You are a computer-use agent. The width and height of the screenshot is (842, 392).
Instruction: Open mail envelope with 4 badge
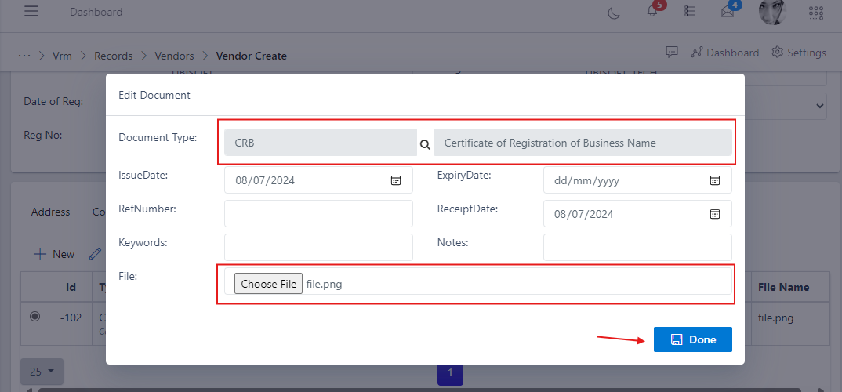pyautogui.click(x=728, y=12)
